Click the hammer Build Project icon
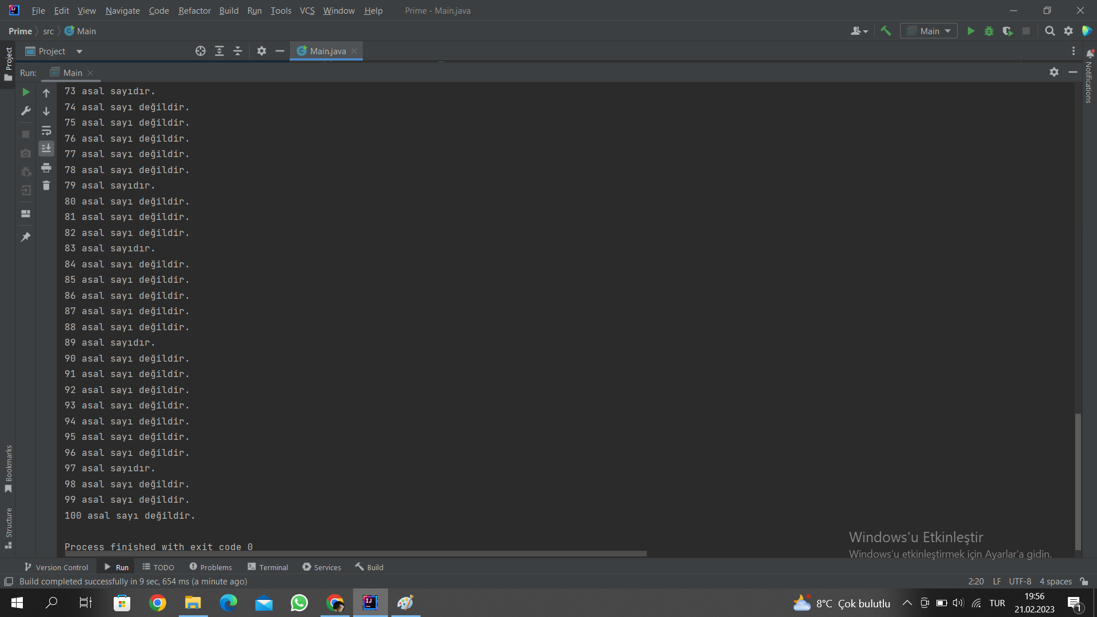The width and height of the screenshot is (1097, 617). pos(886,31)
